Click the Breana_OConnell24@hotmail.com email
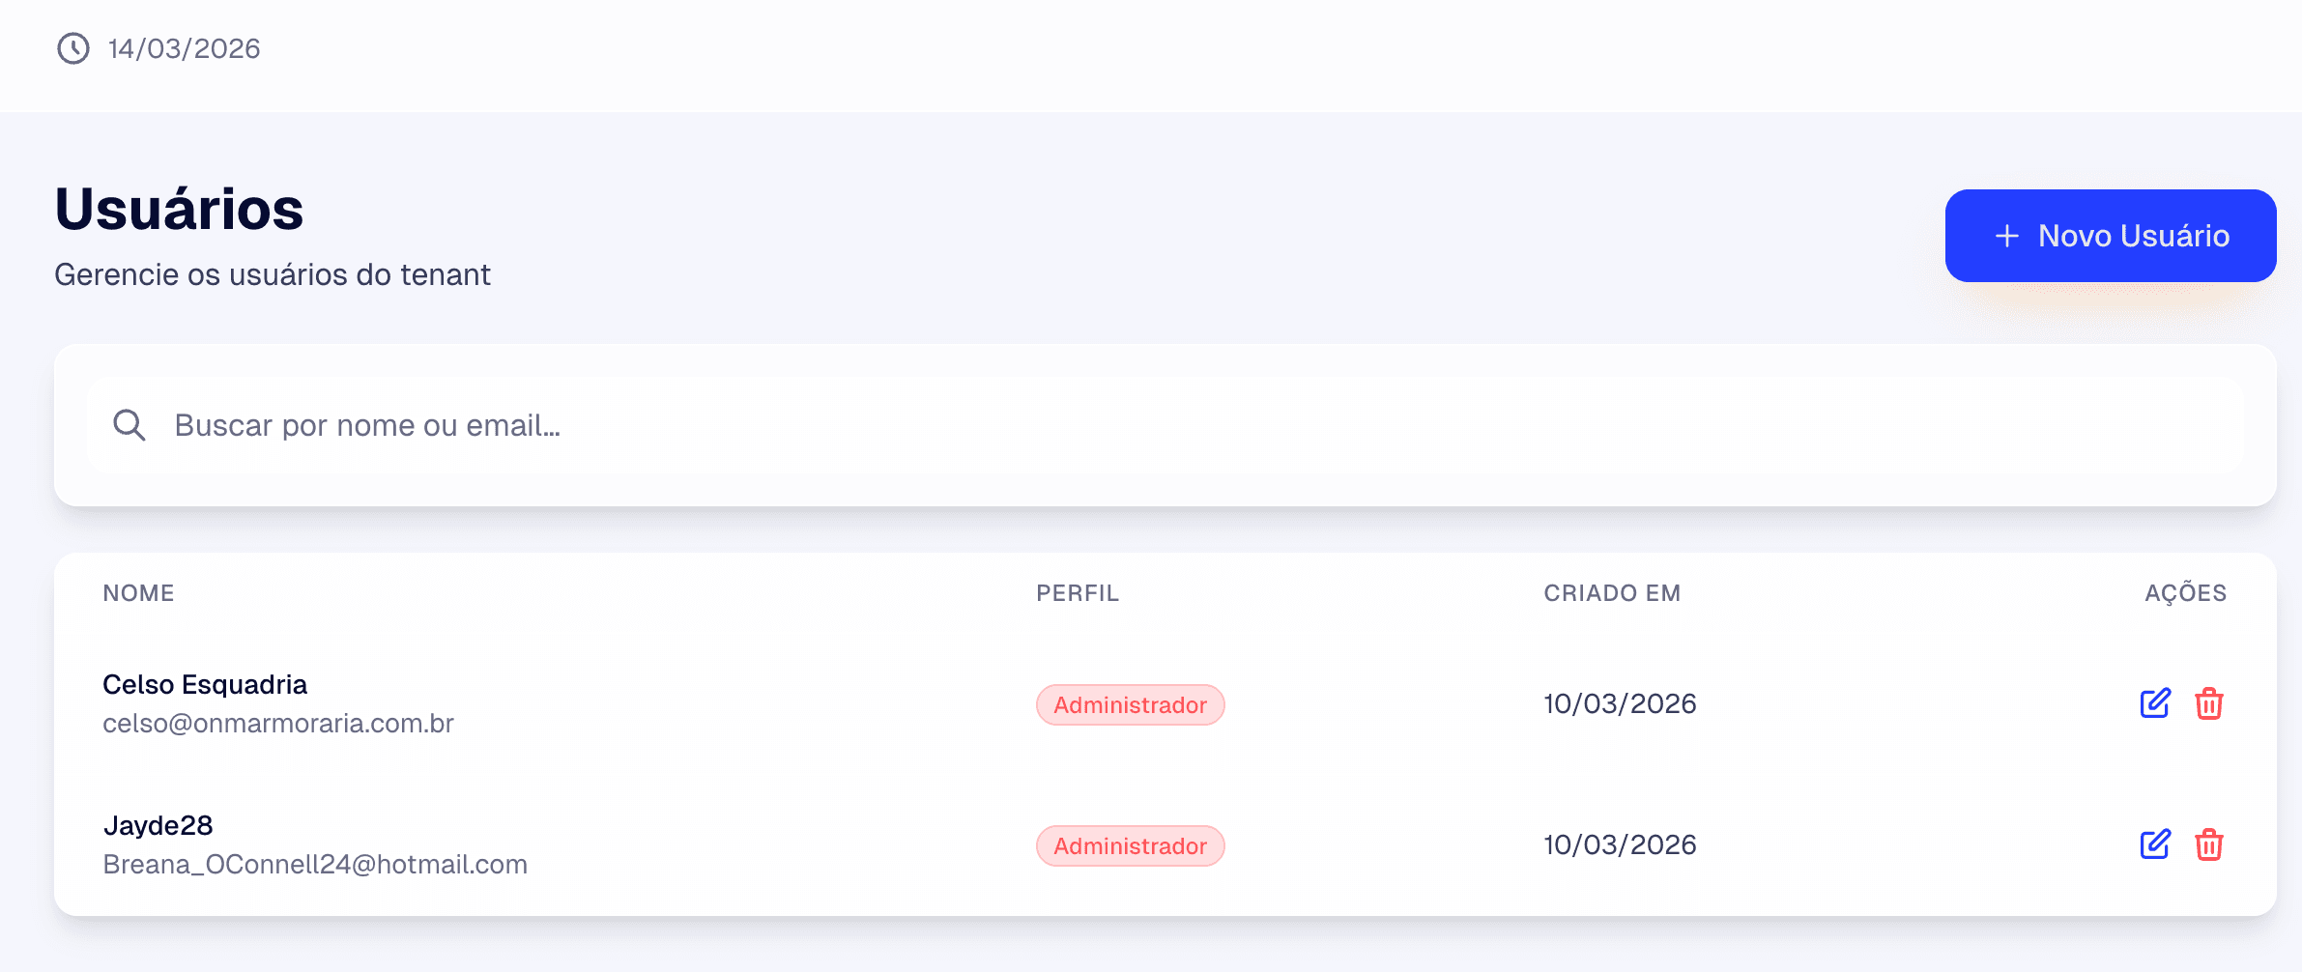 315,865
